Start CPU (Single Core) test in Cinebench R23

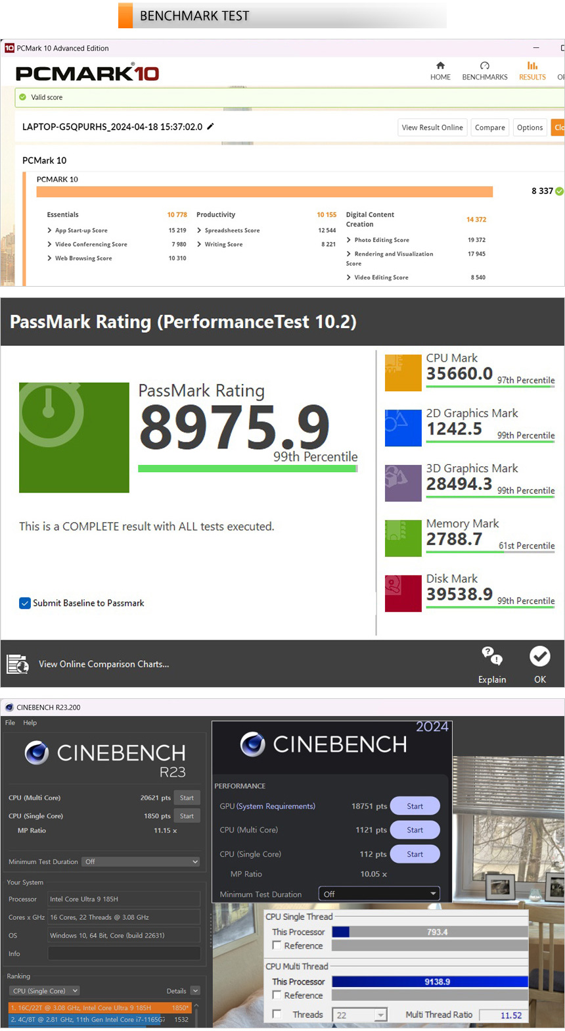[187, 816]
